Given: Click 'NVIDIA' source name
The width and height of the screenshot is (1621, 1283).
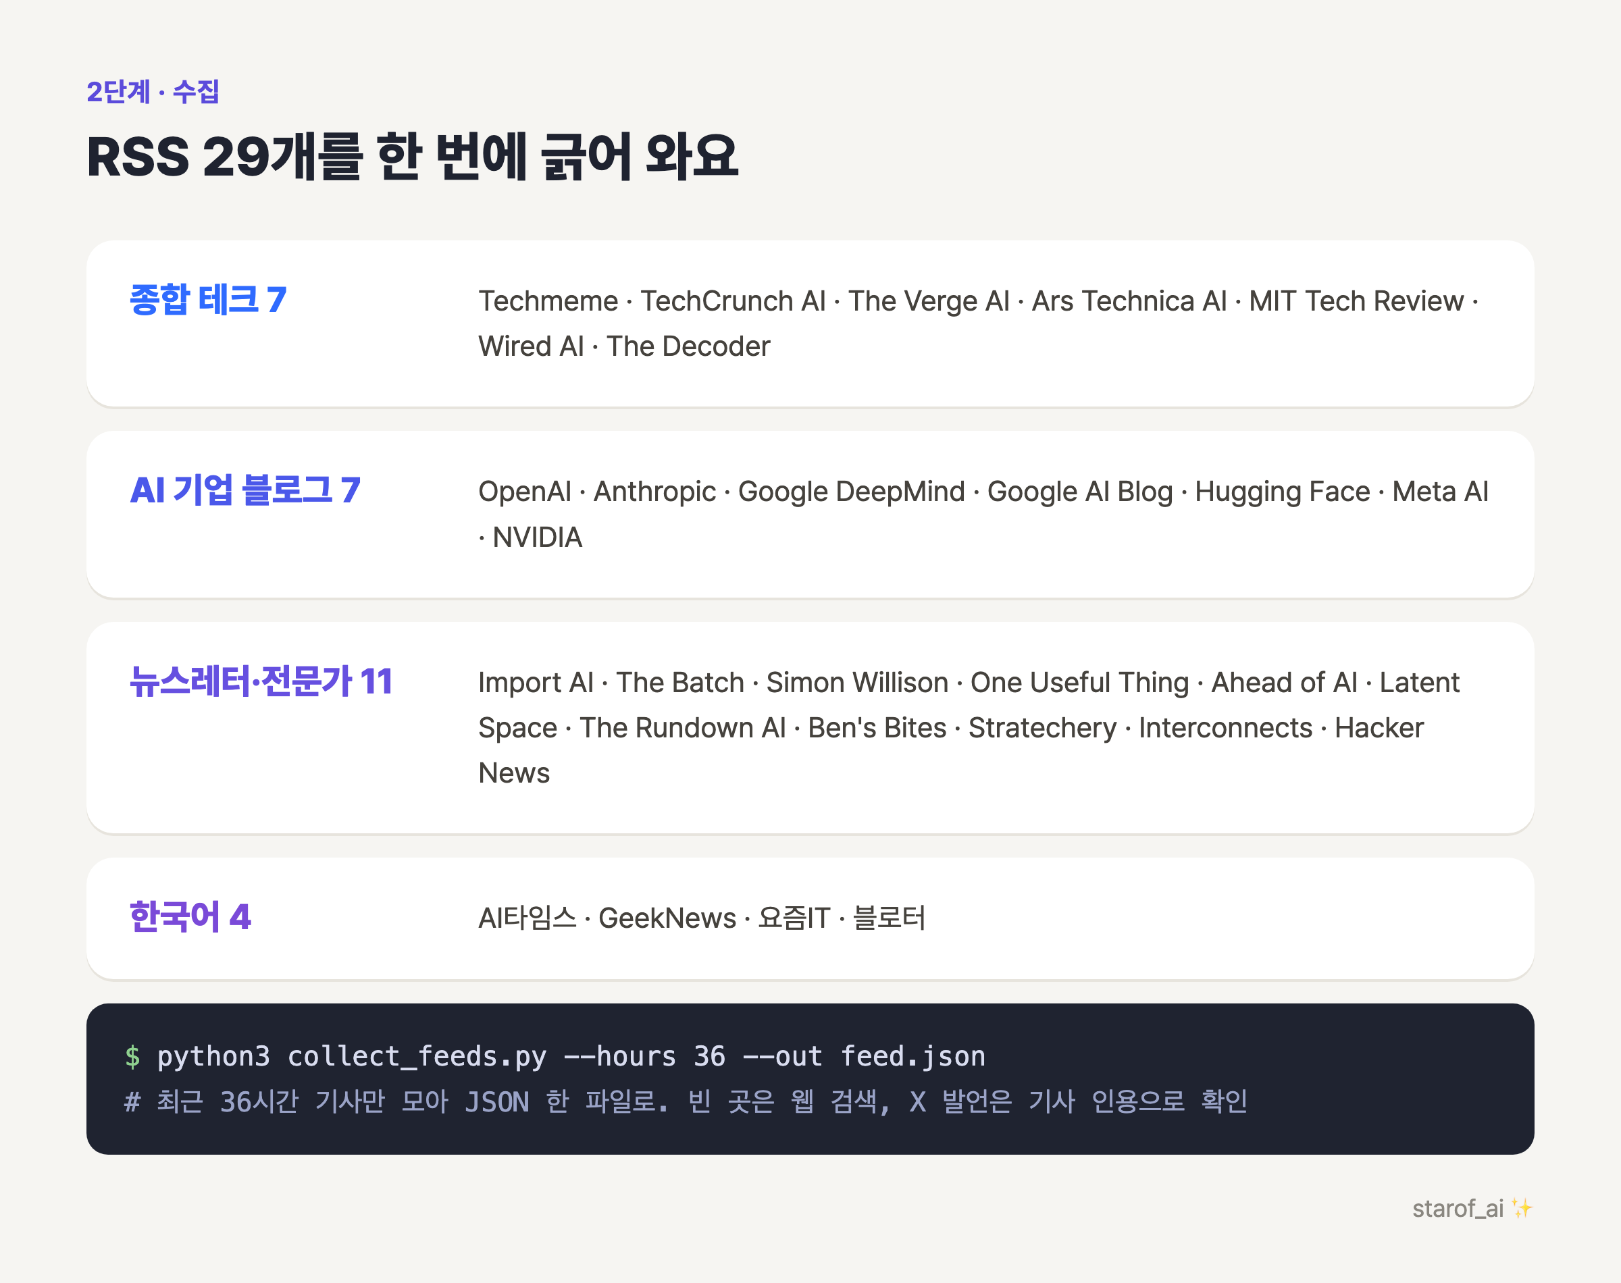Looking at the screenshot, I should click(x=537, y=538).
